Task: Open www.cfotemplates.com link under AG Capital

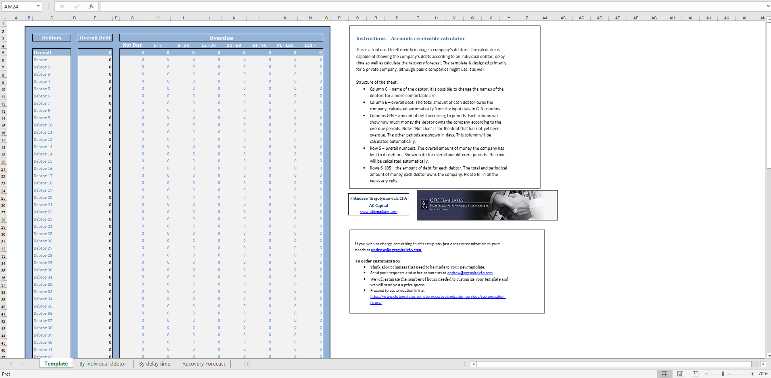Action: pos(378,212)
